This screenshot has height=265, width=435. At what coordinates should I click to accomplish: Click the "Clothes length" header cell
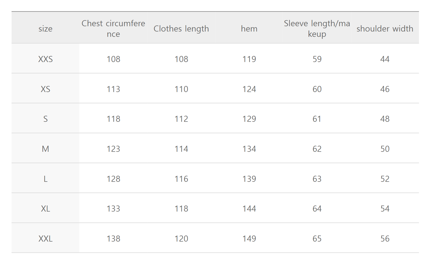[181, 29]
